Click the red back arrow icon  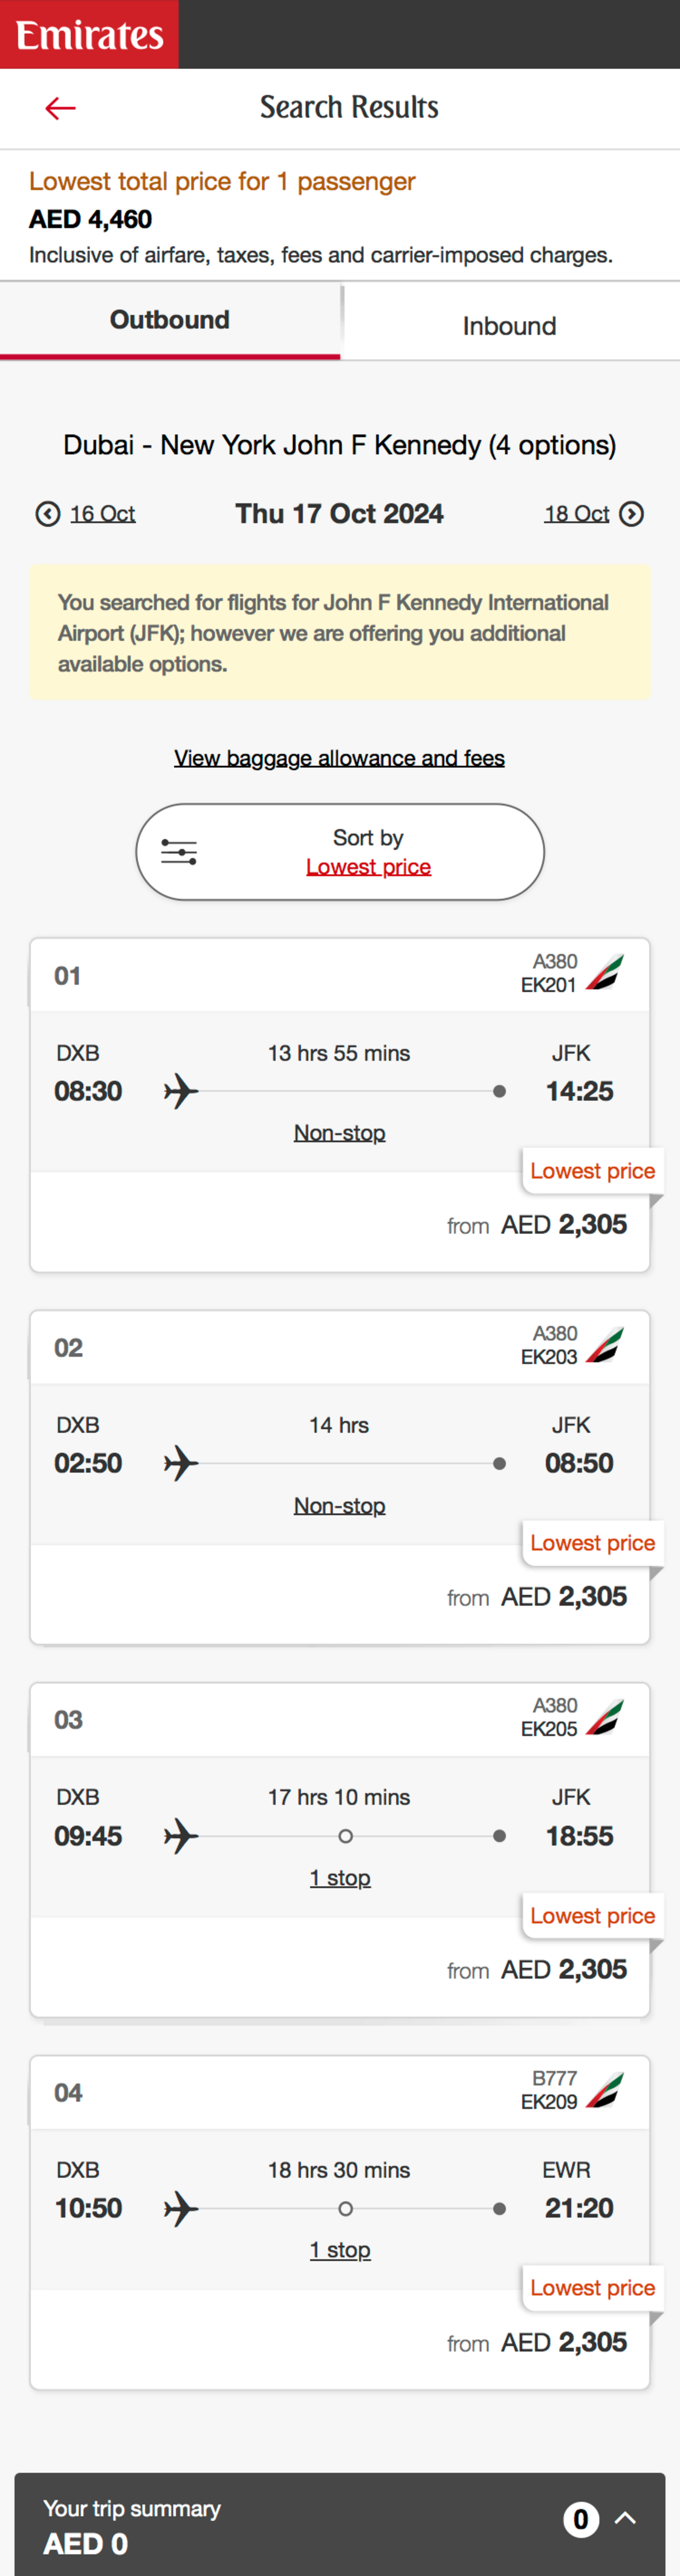[60, 108]
